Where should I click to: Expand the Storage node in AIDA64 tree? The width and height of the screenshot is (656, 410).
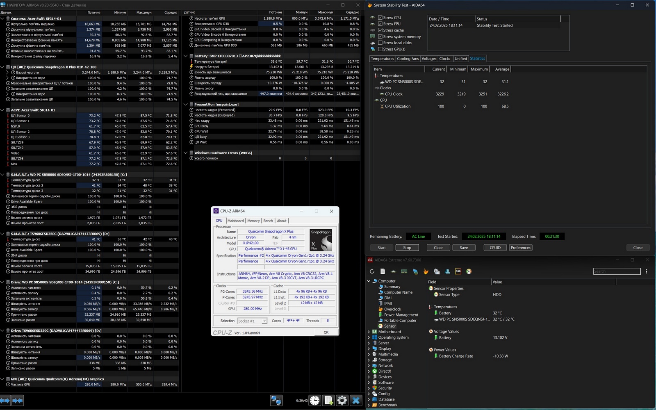point(369,360)
